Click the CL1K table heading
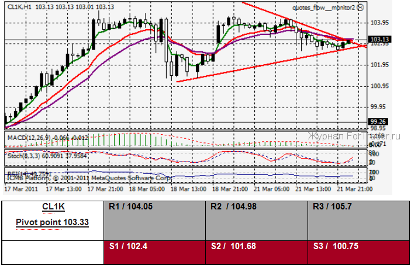 [53, 206]
